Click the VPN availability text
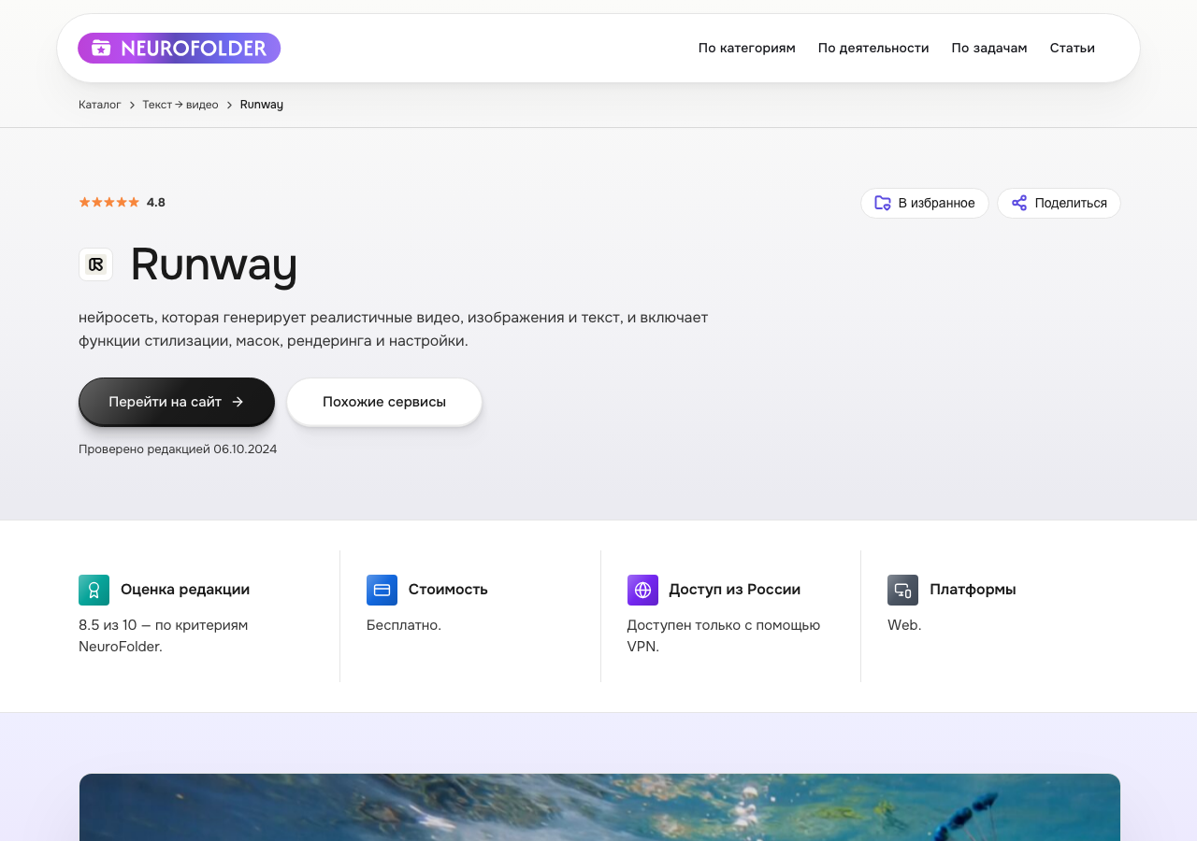 pyautogui.click(x=724, y=635)
